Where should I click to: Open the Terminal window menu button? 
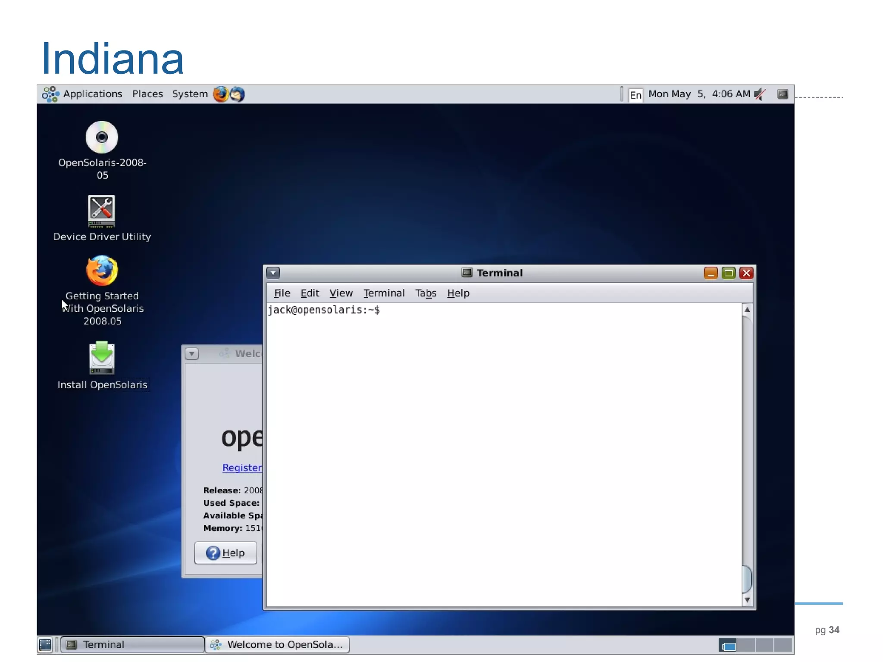pos(273,273)
